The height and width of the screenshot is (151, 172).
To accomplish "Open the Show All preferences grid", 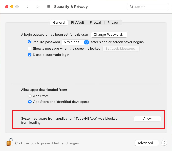I will coord(48,7).
